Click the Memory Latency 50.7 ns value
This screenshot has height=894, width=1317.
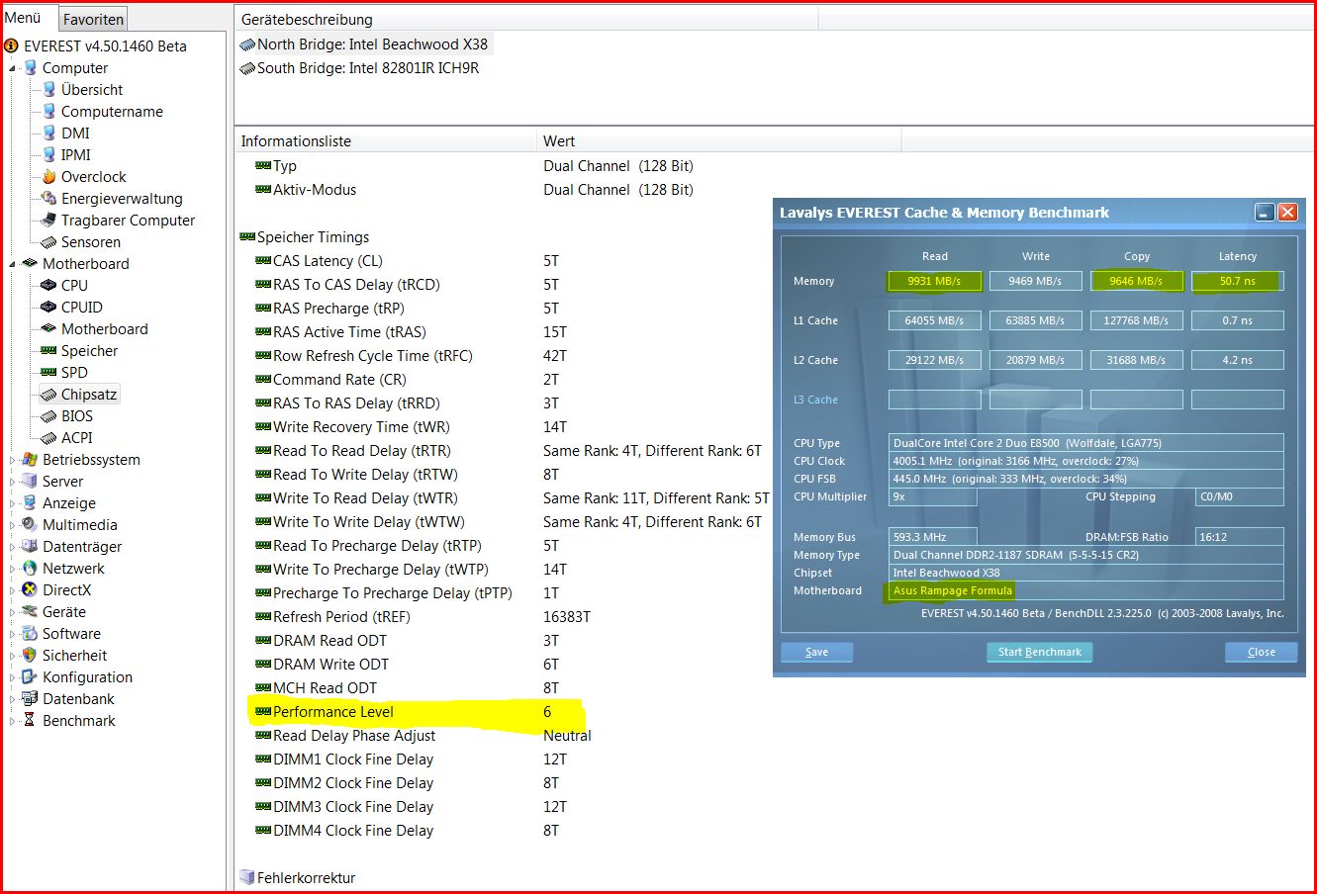pos(1237,281)
